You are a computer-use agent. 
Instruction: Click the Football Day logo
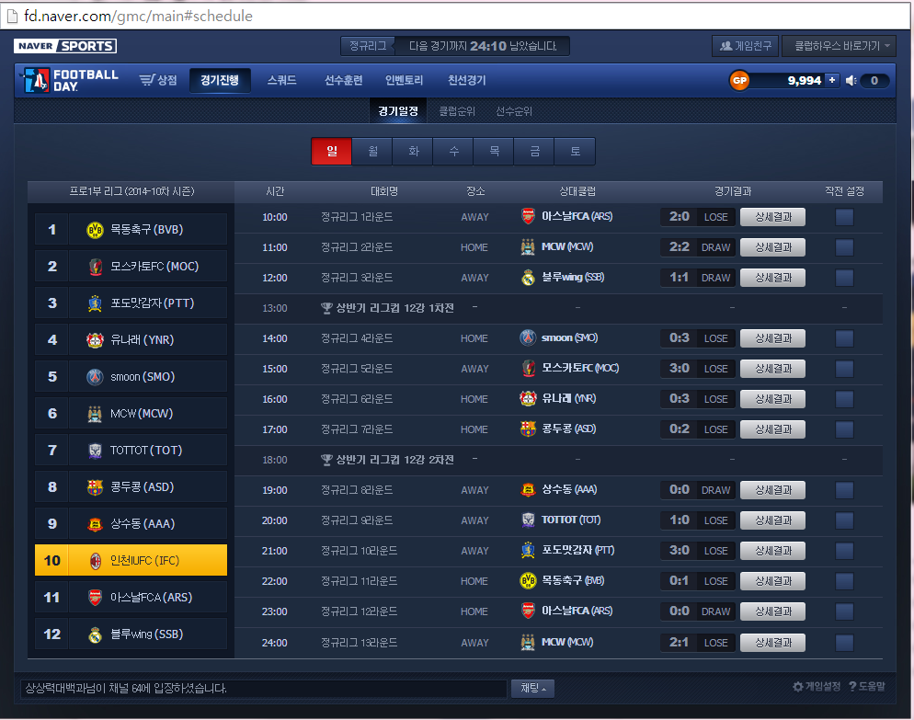click(70, 80)
